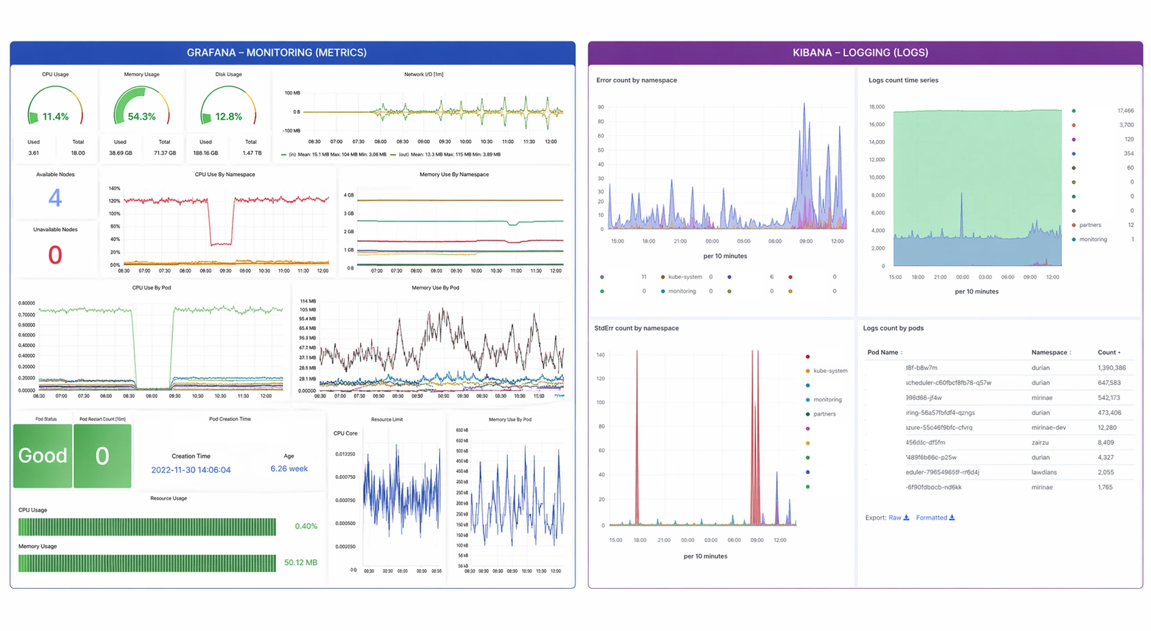Screen dimensions: 1151x631
Task: Toggle partners dot in Logs count time series legend
Action: click(x=1073, y=225)
